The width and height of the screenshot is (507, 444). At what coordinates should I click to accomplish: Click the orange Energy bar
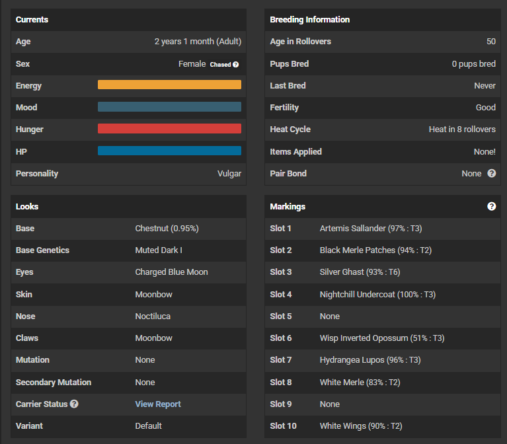(x=169, y=85)
